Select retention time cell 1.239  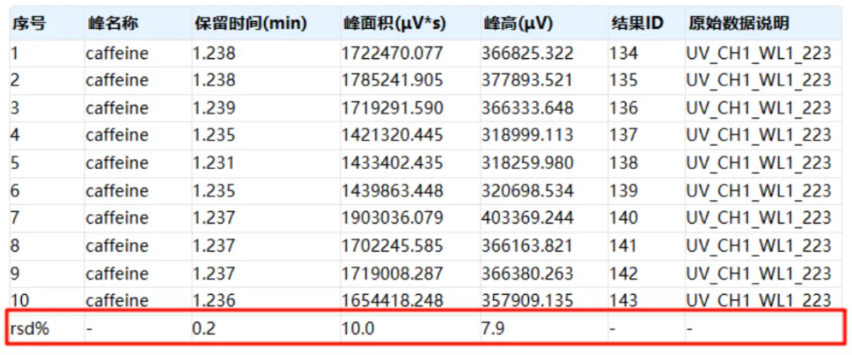click(214, 108)
